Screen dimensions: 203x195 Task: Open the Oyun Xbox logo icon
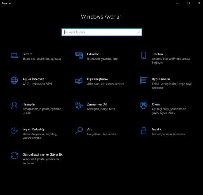(x=144, y=105)
